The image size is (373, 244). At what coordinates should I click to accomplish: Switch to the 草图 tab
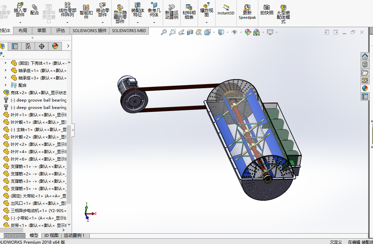point(42,30)
